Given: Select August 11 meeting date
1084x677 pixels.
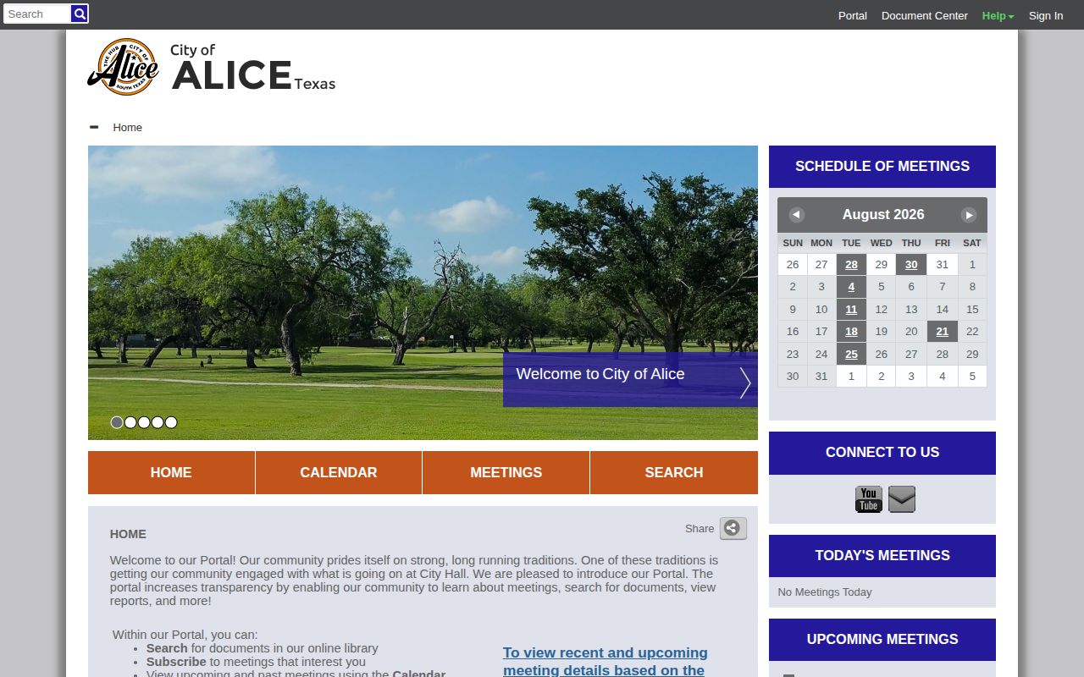Looking at the screenshot, I should (851, 309).
